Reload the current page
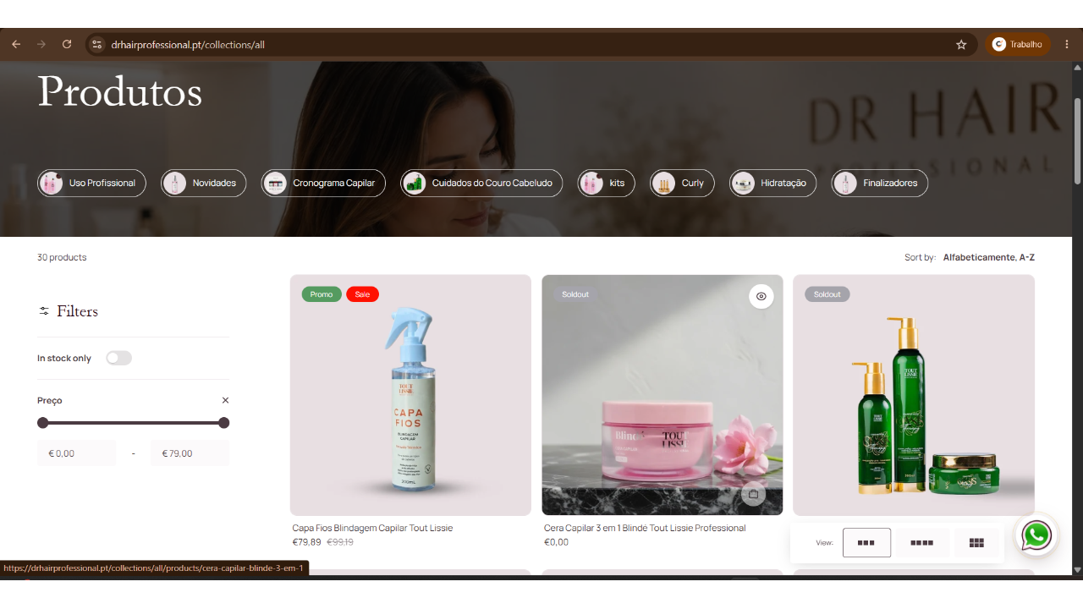The image size is (1083, 609). (x=67, y=44)
